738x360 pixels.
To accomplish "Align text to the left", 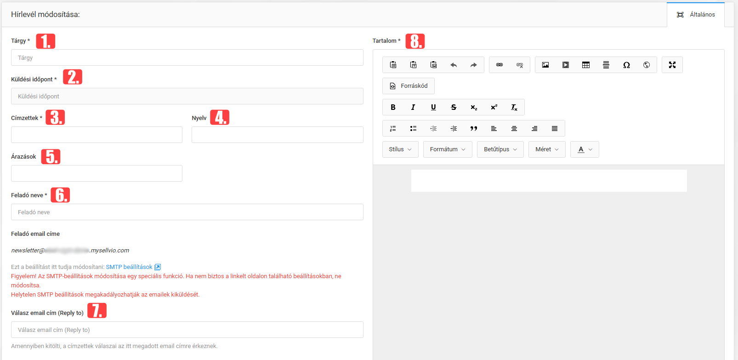I will (494, 128).
